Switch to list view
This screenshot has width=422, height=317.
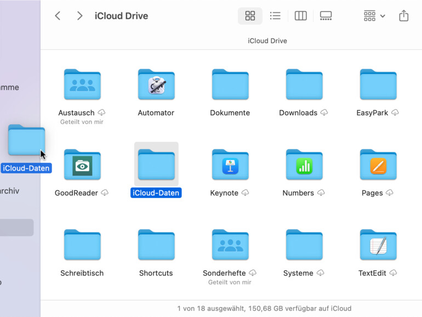275,16
